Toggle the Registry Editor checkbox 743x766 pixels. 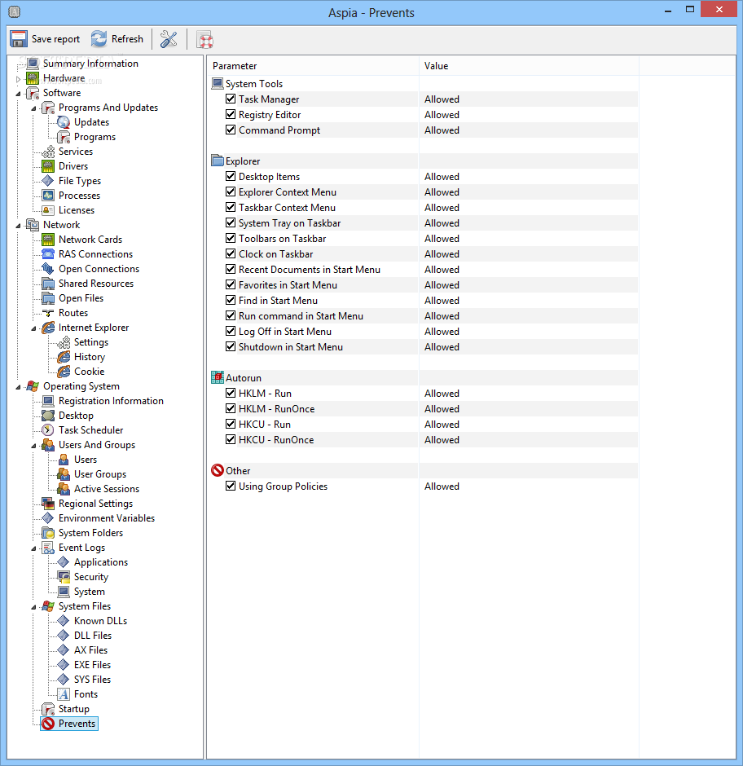231,114
